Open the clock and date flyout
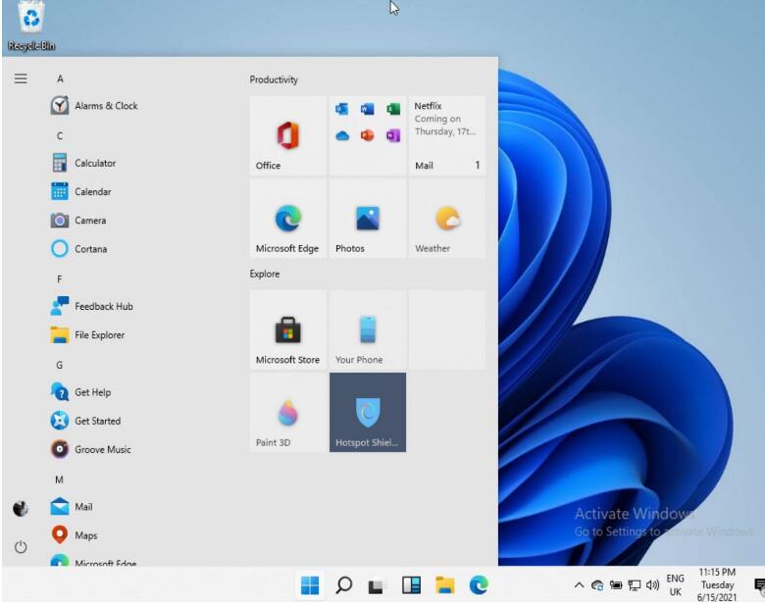The width and height of the screenshot is (765, 605). click(x=717, y=585)
